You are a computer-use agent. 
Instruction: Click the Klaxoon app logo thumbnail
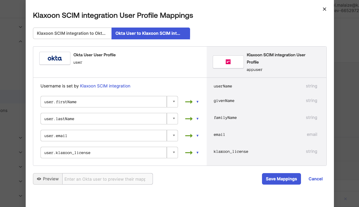point(228,62)
